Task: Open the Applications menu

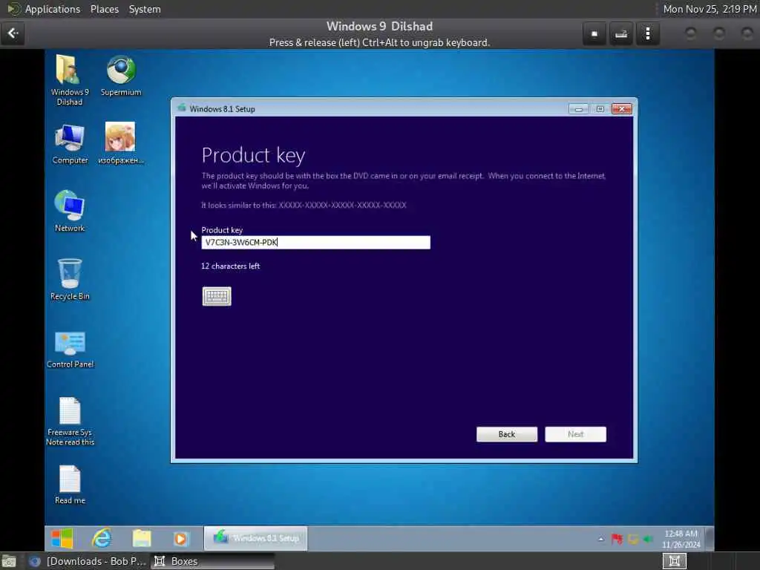Action: [53, 9]
